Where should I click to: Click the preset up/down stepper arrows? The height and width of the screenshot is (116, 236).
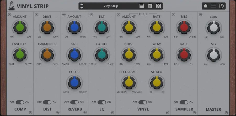pyautogui.click(x=82, y=6)
